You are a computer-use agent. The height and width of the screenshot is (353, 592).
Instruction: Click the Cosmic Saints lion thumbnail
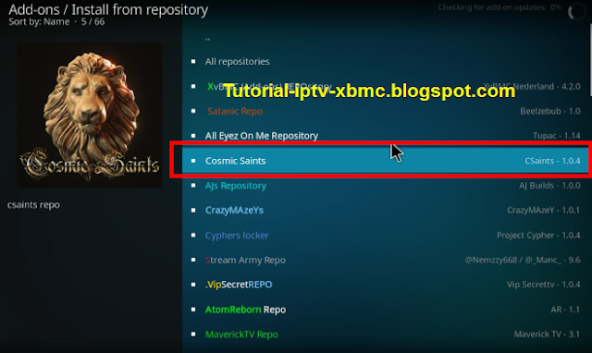(x=90, y=115)
